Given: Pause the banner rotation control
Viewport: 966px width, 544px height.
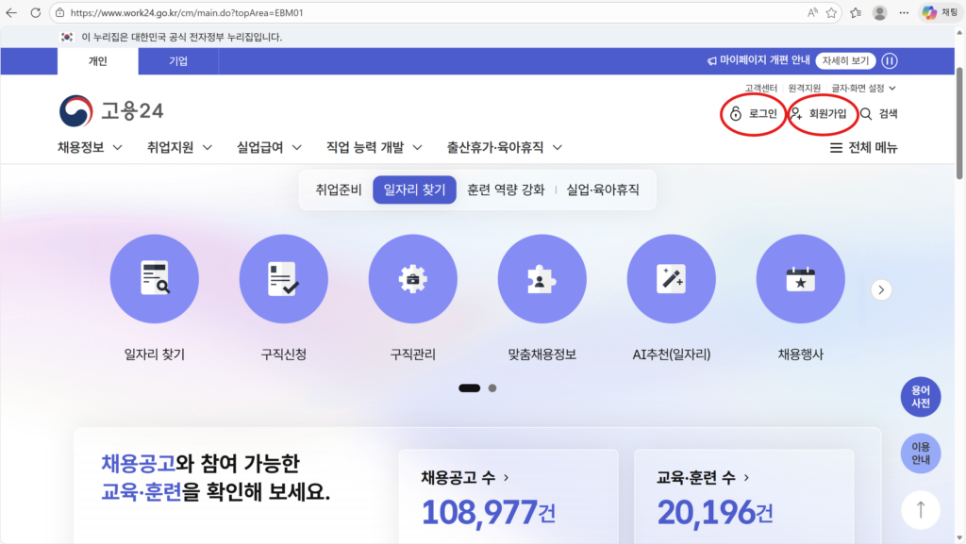Looking at the screenshot, I should (x=889, y=60).
